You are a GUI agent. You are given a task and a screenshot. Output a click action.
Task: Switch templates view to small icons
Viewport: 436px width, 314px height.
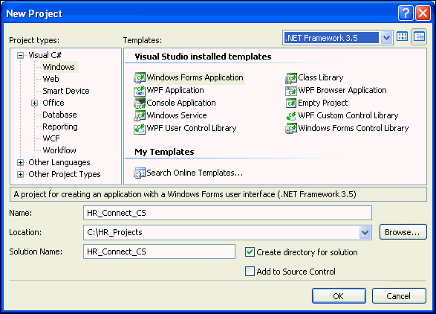tap(419, 36)
